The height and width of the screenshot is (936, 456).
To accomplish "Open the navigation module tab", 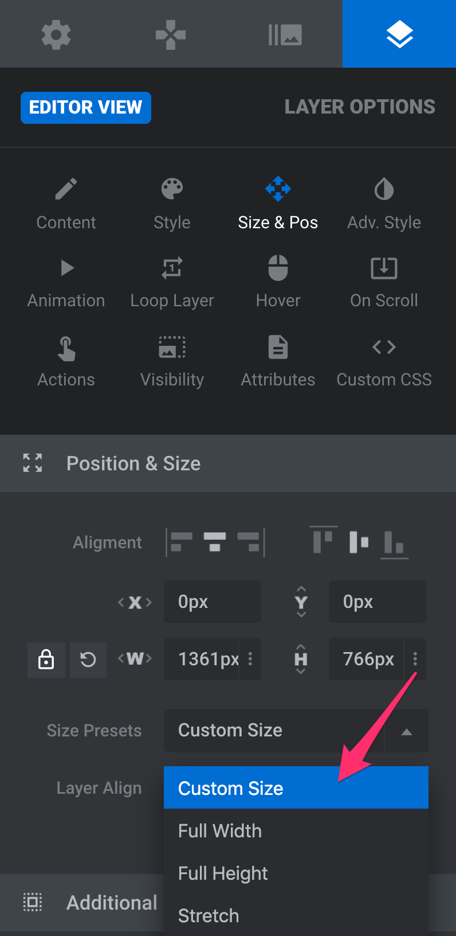I will point(171,34).
